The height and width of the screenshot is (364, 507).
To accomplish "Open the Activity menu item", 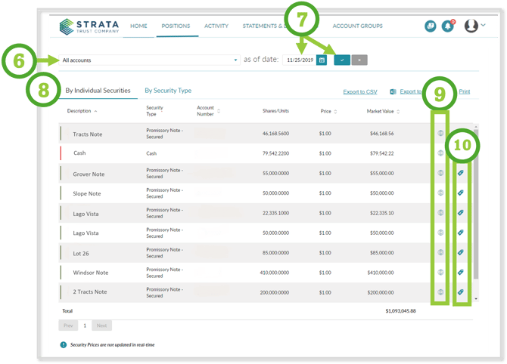I will [x=216, y=26].
